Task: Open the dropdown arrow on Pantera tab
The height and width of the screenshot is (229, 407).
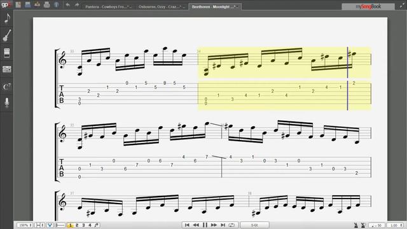Action: [x=130, y=7]
